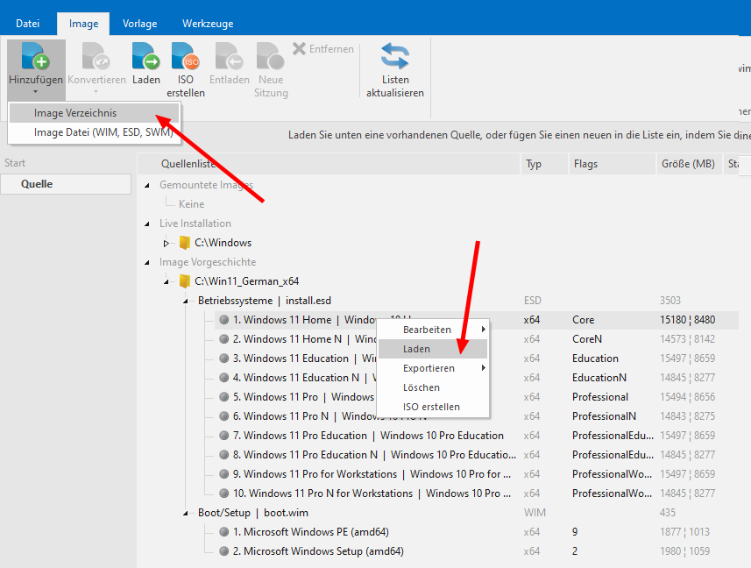The image size is (751, 568).
Task: Click the Professional flag cell
Action: click(600, 396)
